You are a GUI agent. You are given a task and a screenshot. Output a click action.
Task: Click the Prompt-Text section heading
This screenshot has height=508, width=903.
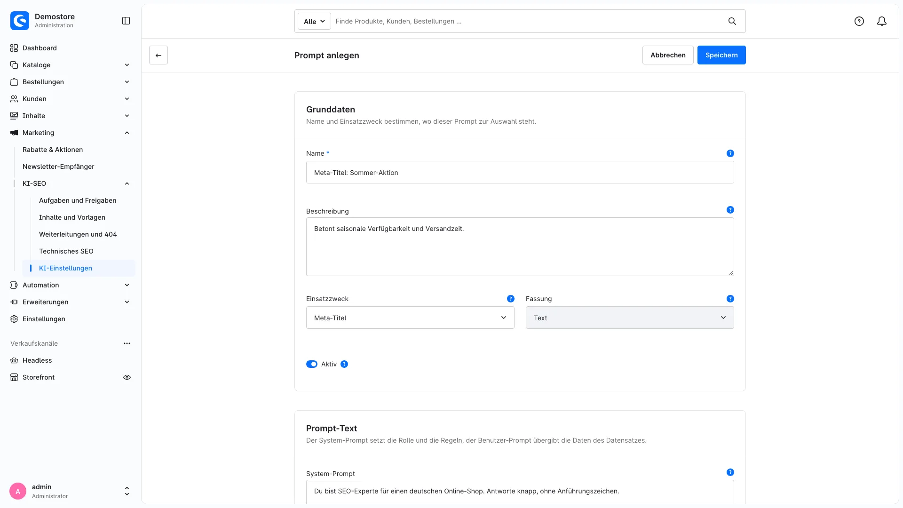click(332, 428)
